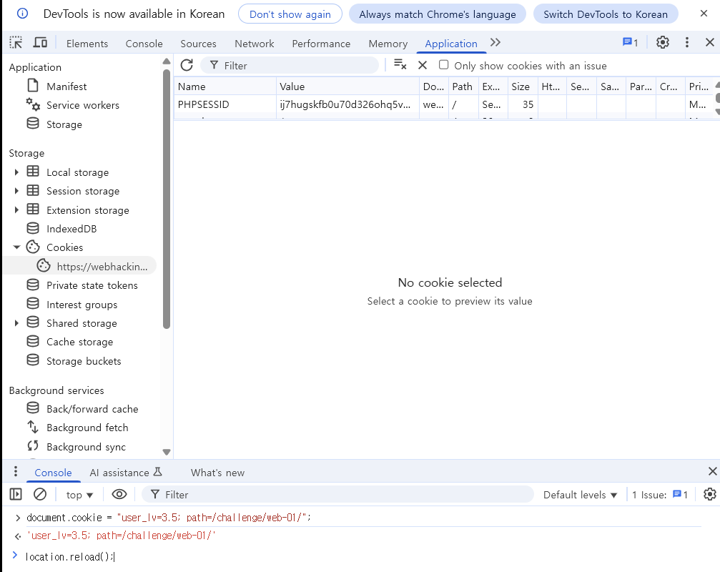Switch to the Sources tab
This screenshot has height=572, width=720.
pos(198,44)
